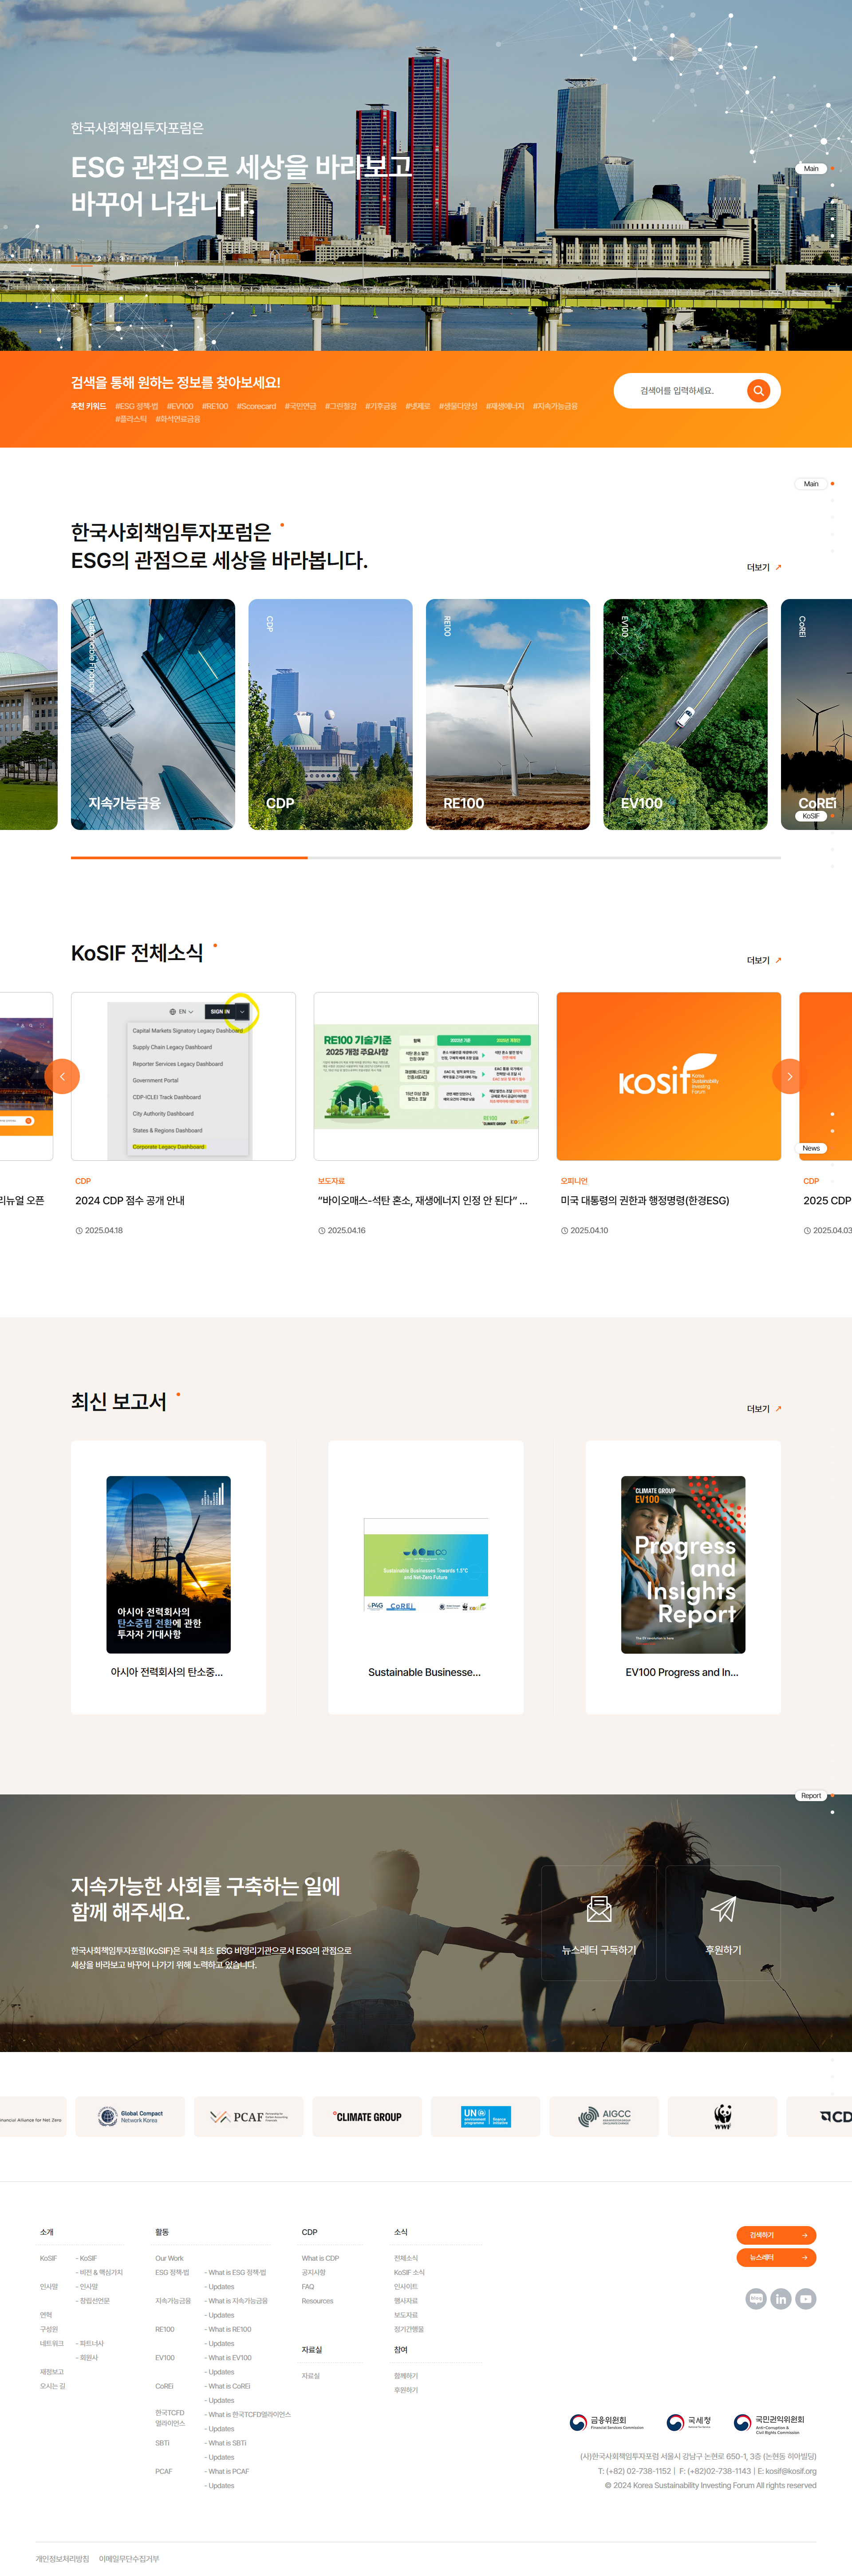The width and height of the screenshot is (852, 2576).
Task: Click the arrow beside 더보기 in ESG section
Action: pyautogui.click(x=778, y=567)
